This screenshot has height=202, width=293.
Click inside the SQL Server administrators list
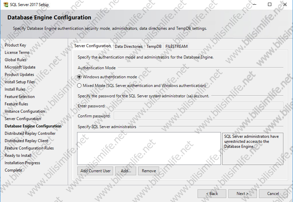pos(149,148)
